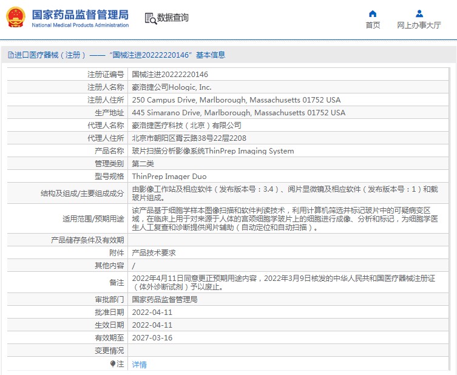Image resolution: width=457 pixels, height=375 pixels.
Task: Select the structure composition text 由影像工作站
Action: click(x=285, y=193)
